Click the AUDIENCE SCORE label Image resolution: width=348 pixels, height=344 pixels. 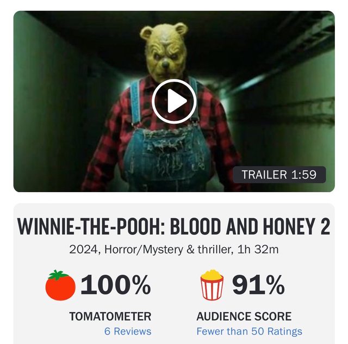[x=244, y=316]
